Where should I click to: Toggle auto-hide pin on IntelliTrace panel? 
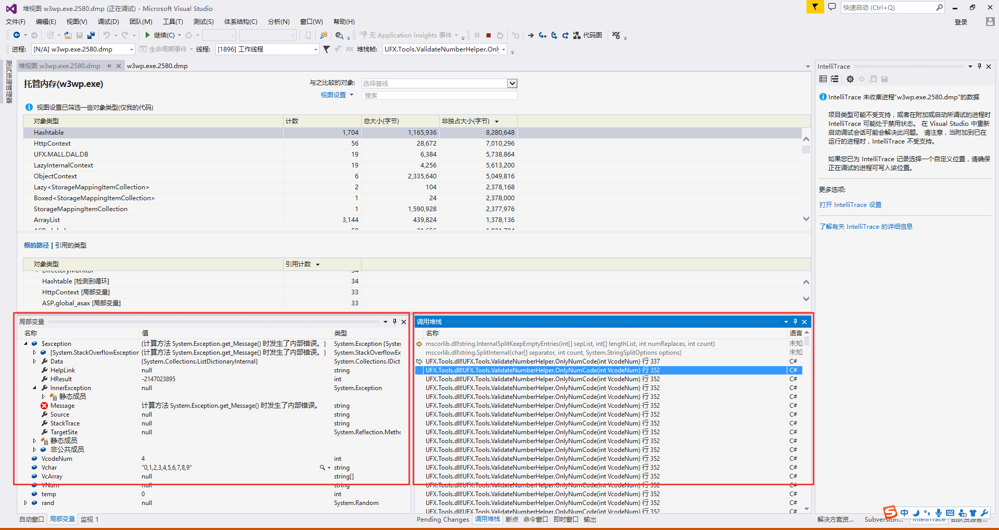pos(979,66)
